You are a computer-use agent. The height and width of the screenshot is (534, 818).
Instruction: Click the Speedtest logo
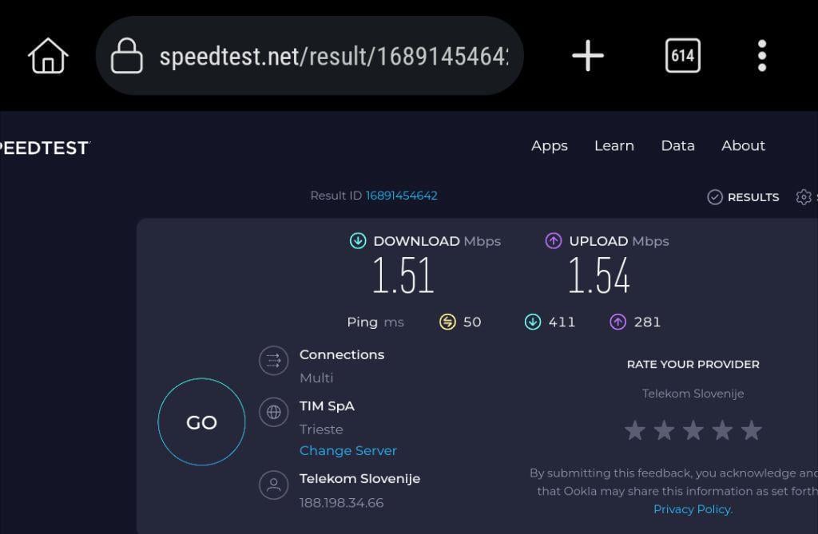45,148
